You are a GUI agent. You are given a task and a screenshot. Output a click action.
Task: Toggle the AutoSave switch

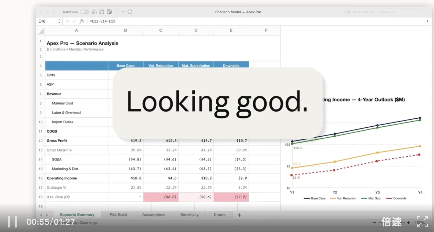point(85,12)
